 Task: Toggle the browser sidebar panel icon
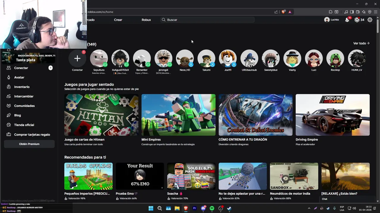pos(352,12)
